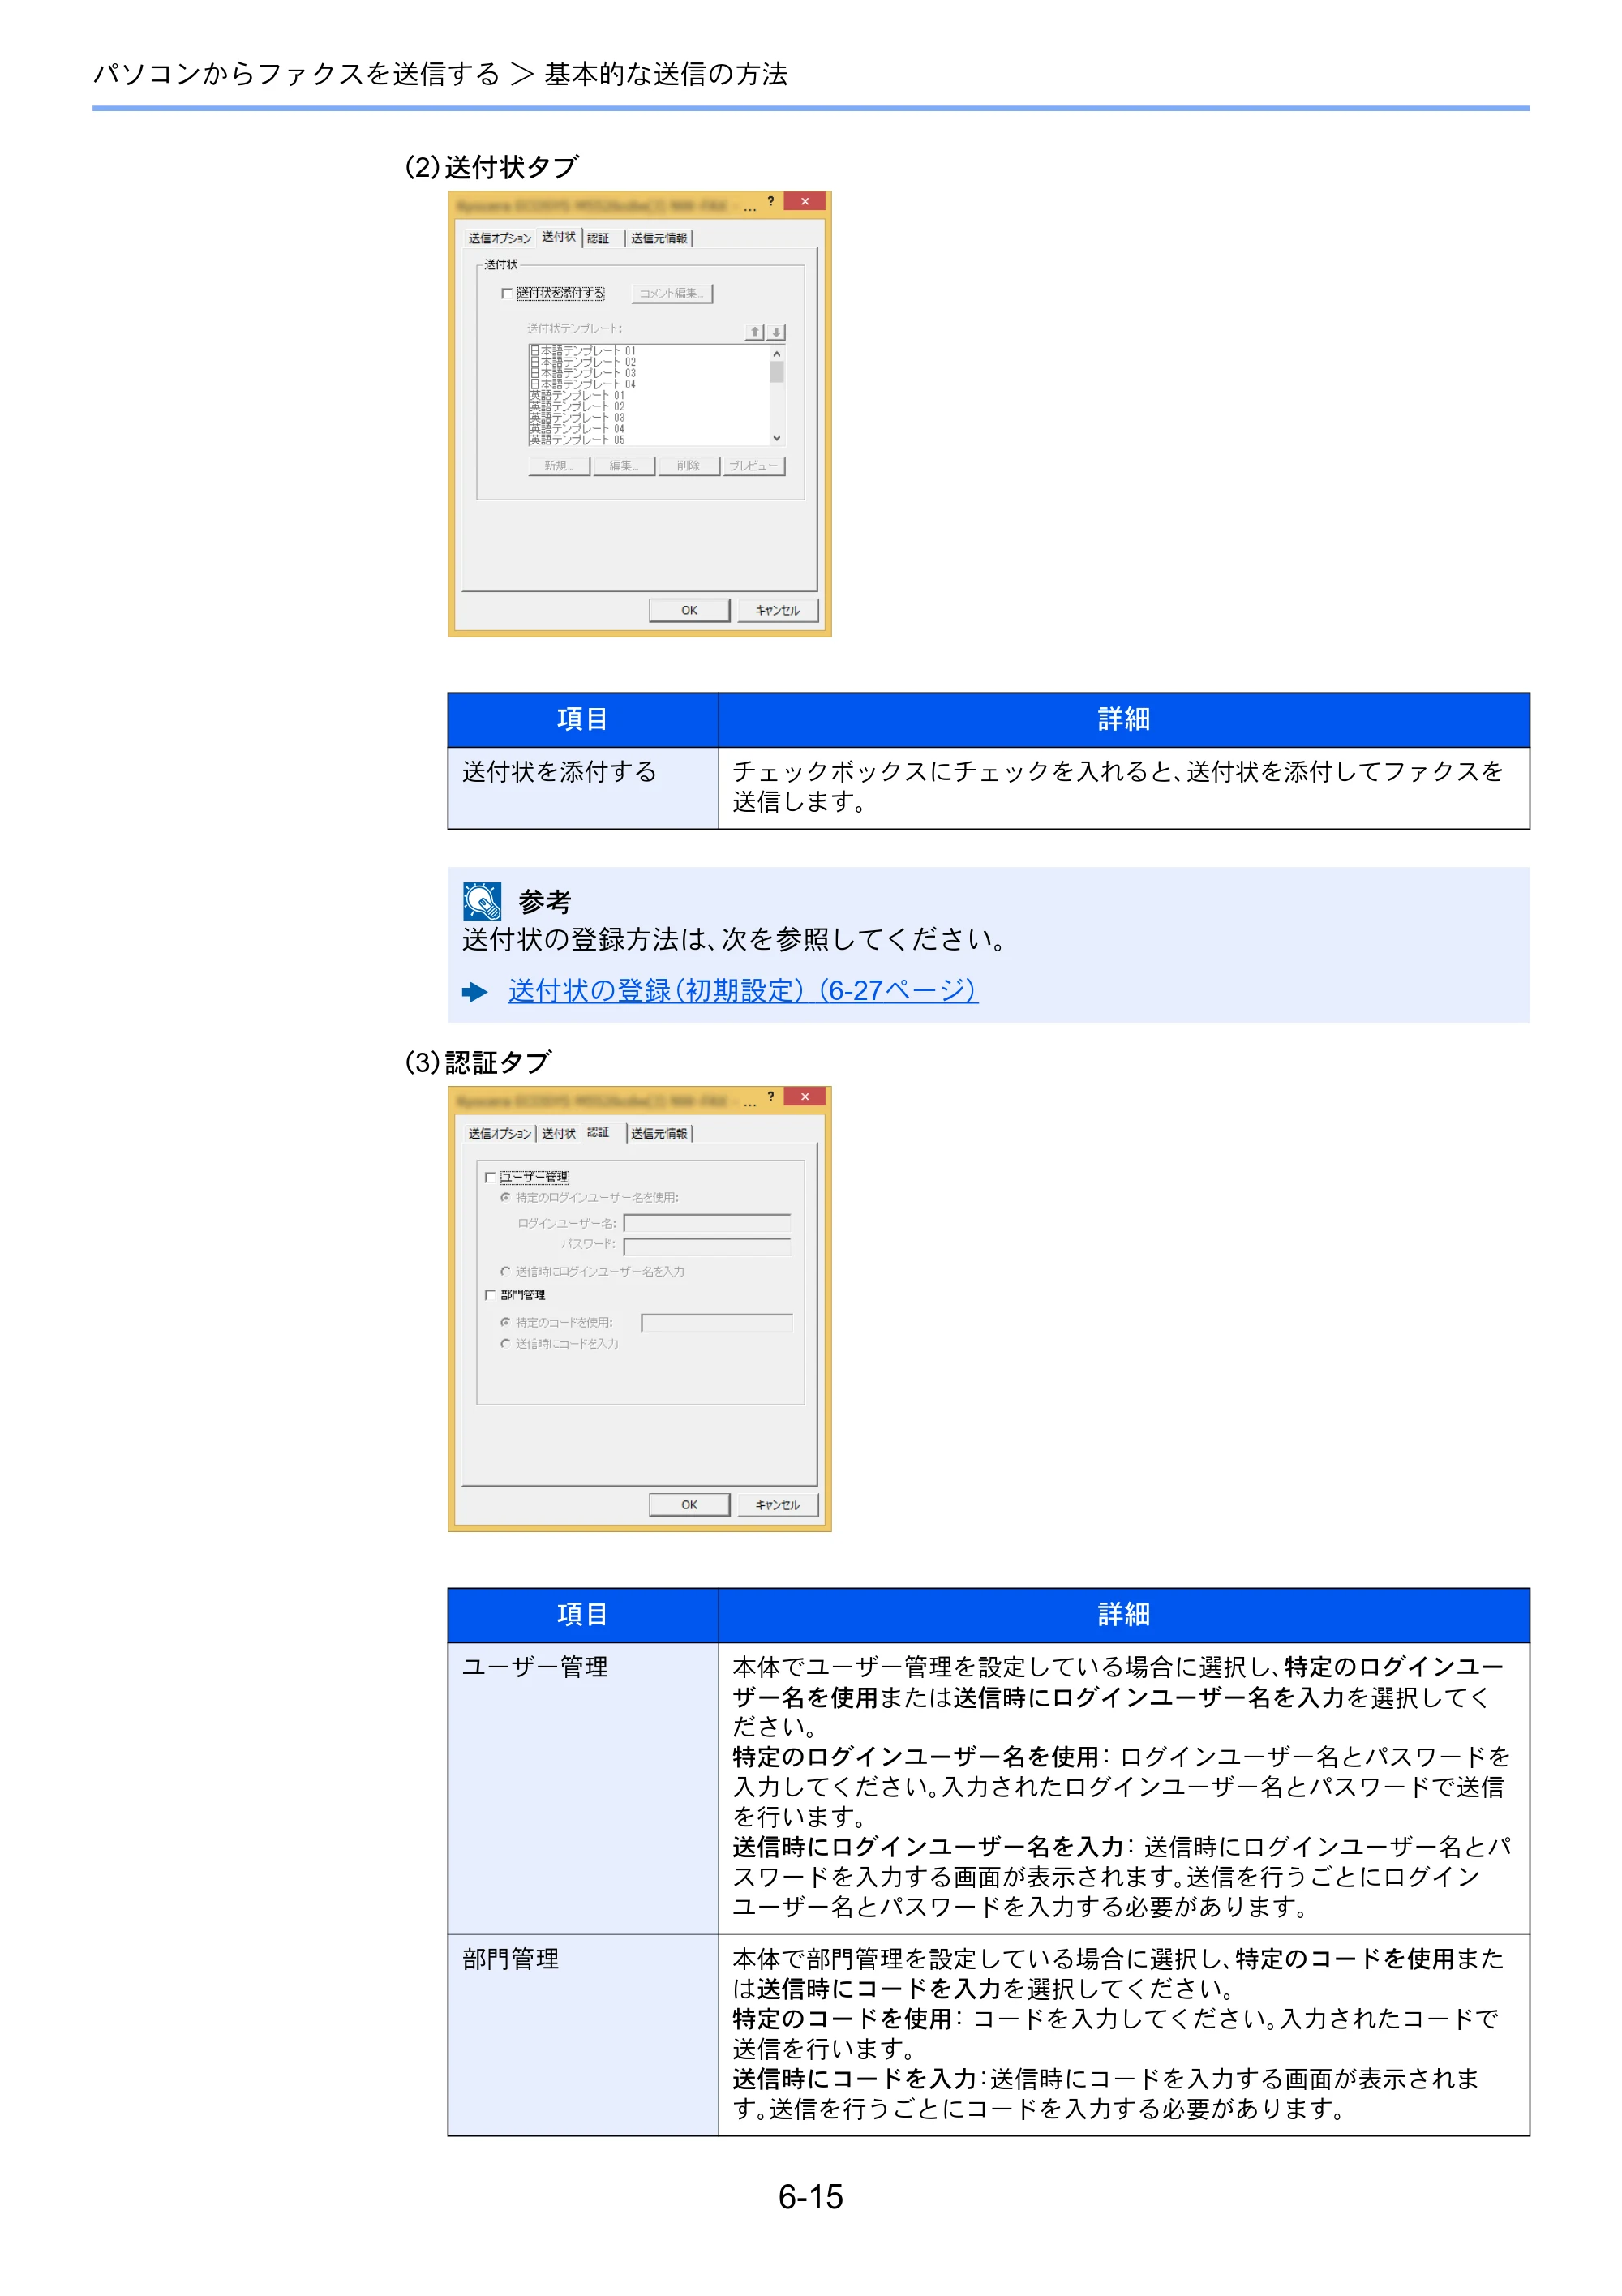The width and height of the screenshot is (1622, 2296).
Task: Open 送信オプション tab in upper dialog
Action: coord(499,238)
